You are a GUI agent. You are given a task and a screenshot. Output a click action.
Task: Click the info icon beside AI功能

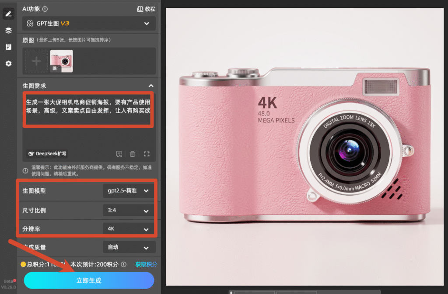pyautogui.click(x=45, y=9)
